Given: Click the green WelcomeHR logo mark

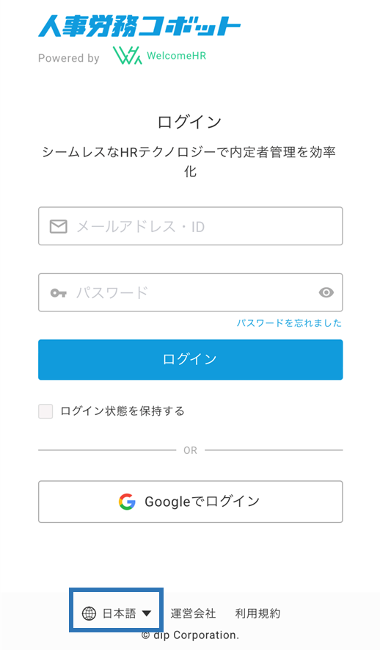Looking at the screenshot, I should pyautogui.click(x=127, y=56).
